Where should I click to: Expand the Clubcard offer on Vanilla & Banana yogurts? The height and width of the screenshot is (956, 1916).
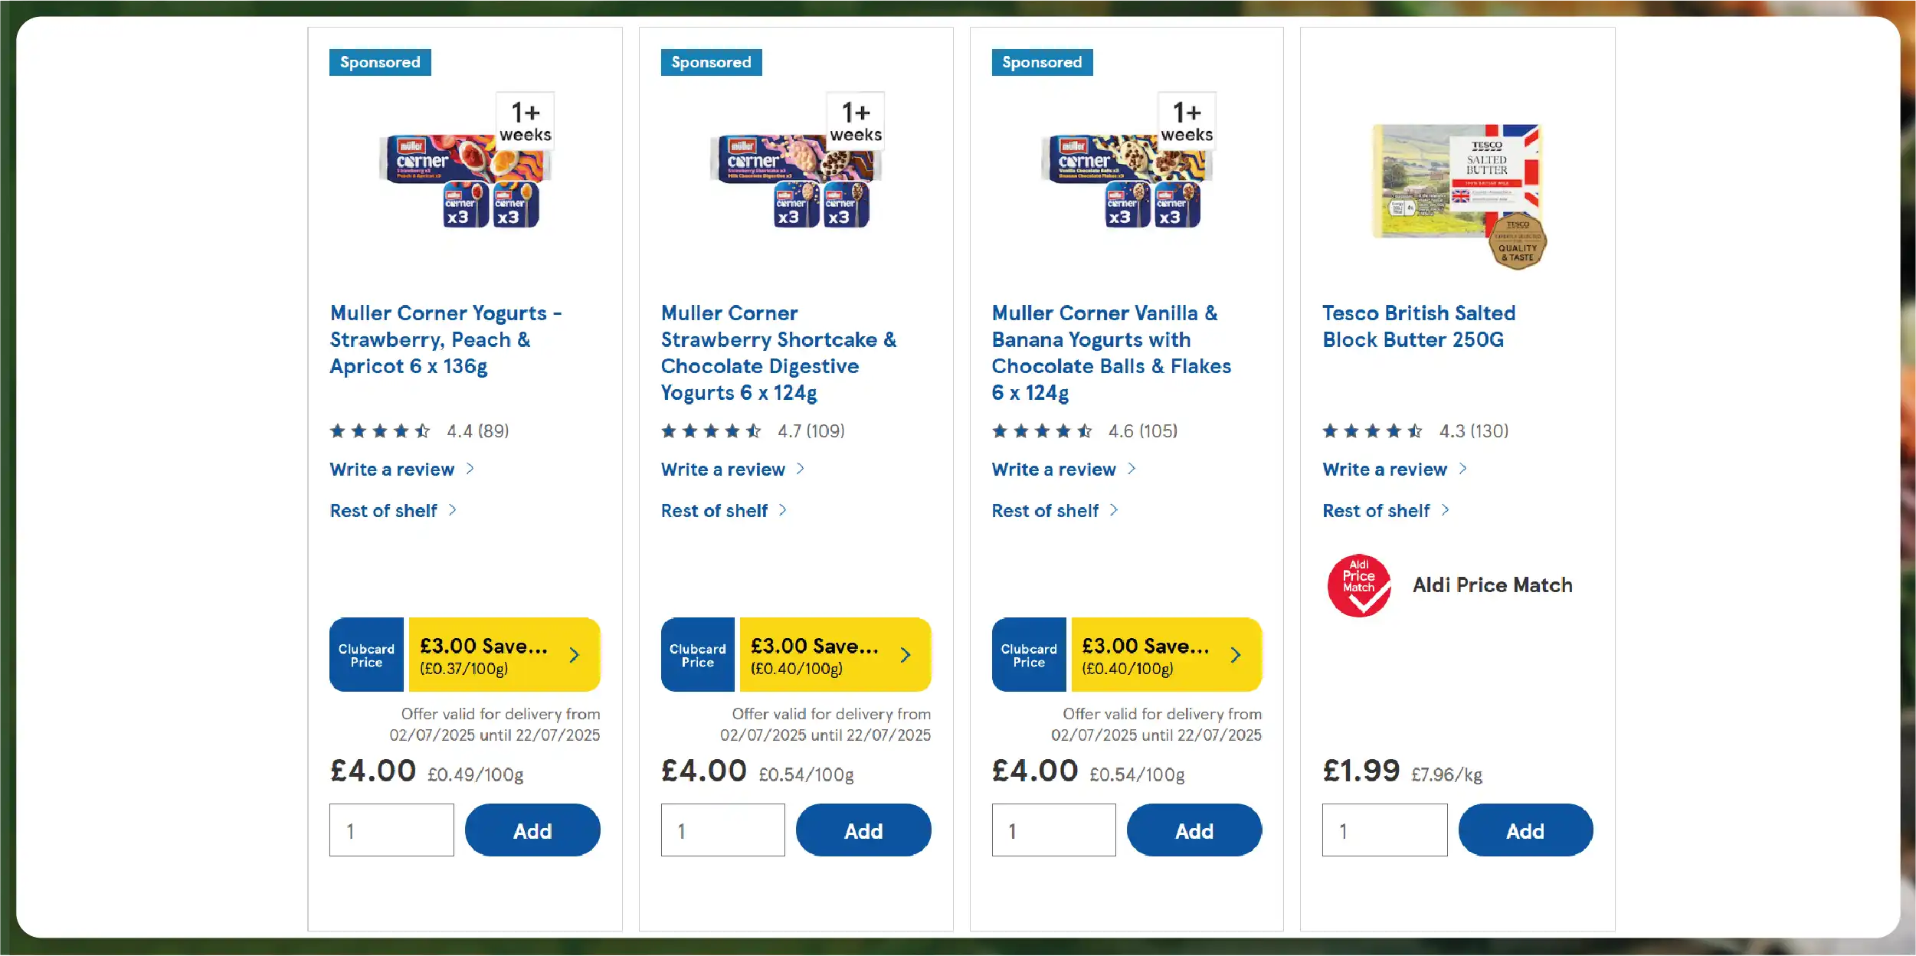click(1166, 655)
